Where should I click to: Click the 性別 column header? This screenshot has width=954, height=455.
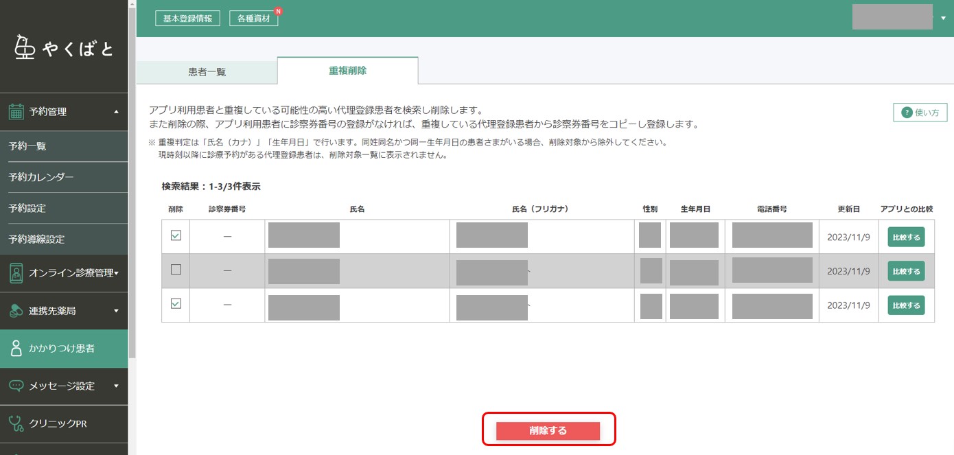coord(649,209)
